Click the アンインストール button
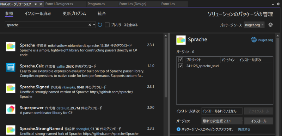Viewport: 282px width, 136px height. (x=259, y=111)
